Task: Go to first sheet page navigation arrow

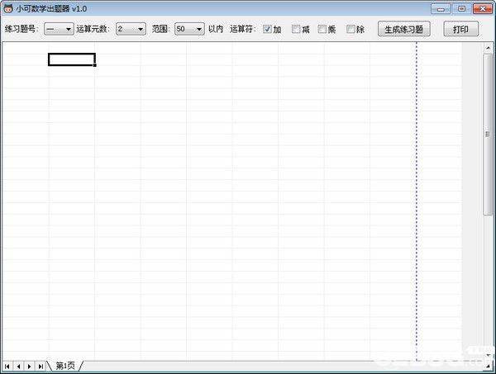Action: (7, 366)
